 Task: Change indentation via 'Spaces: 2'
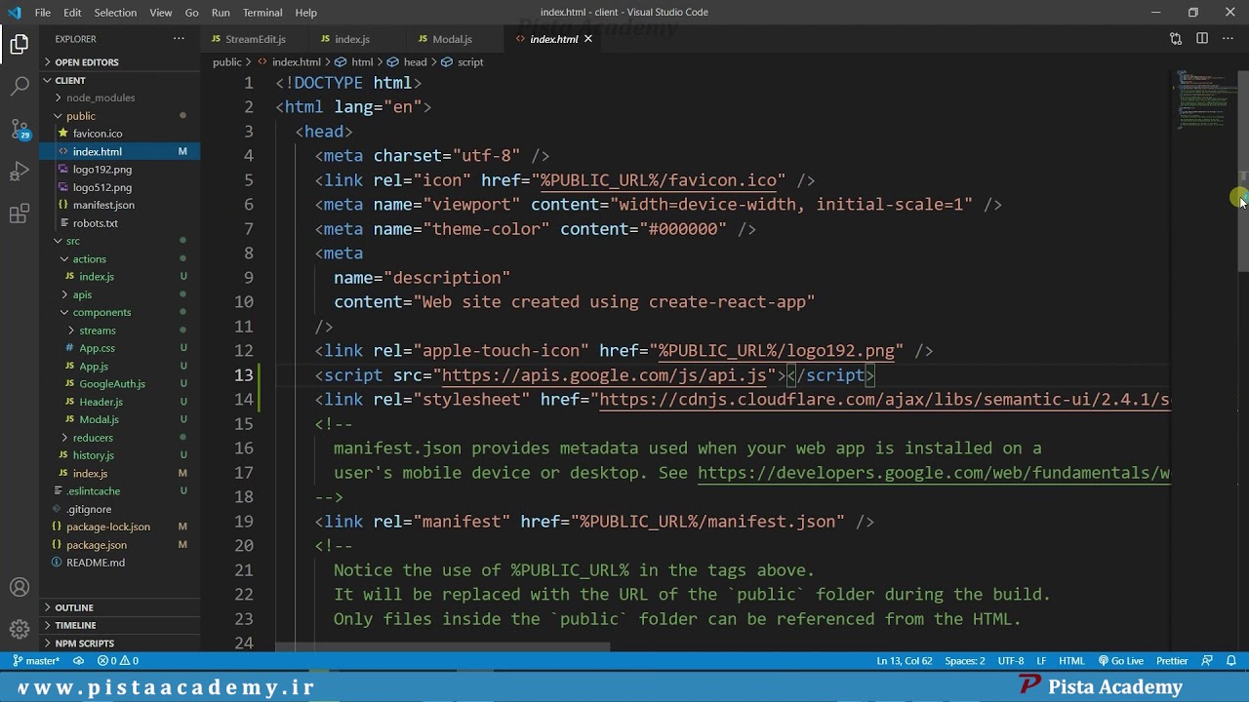tap(965, 661)
